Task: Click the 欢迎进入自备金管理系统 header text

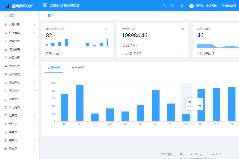Action: [x=65, y=6]
